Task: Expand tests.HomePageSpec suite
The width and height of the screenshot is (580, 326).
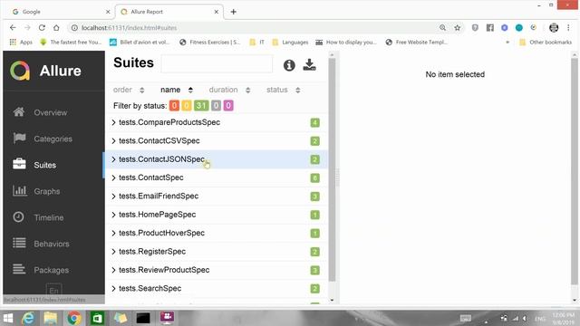Action: pyautogui.click(x=217, y=215)
